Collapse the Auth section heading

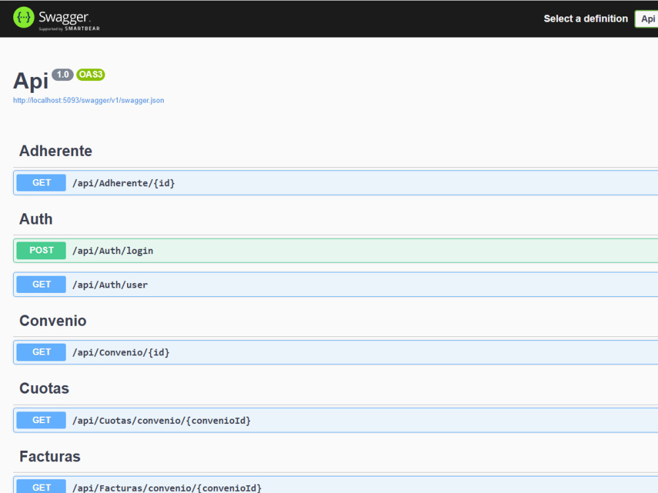point(36,219)
